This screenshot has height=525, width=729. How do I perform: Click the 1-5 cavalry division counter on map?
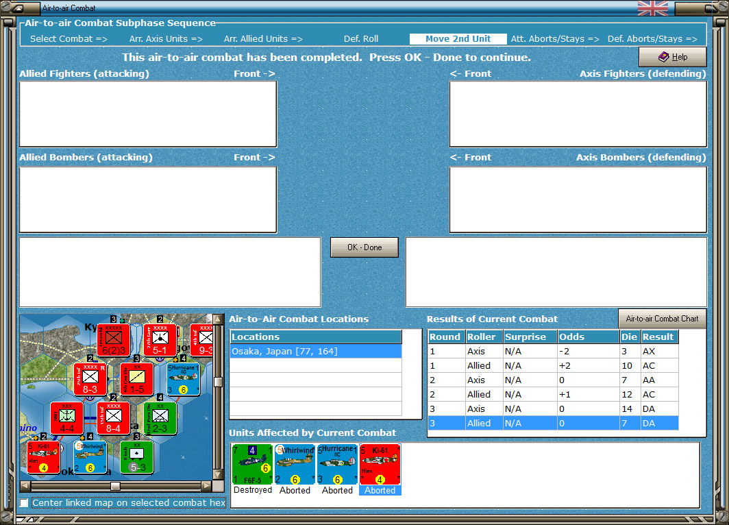[x=137, y=379]
